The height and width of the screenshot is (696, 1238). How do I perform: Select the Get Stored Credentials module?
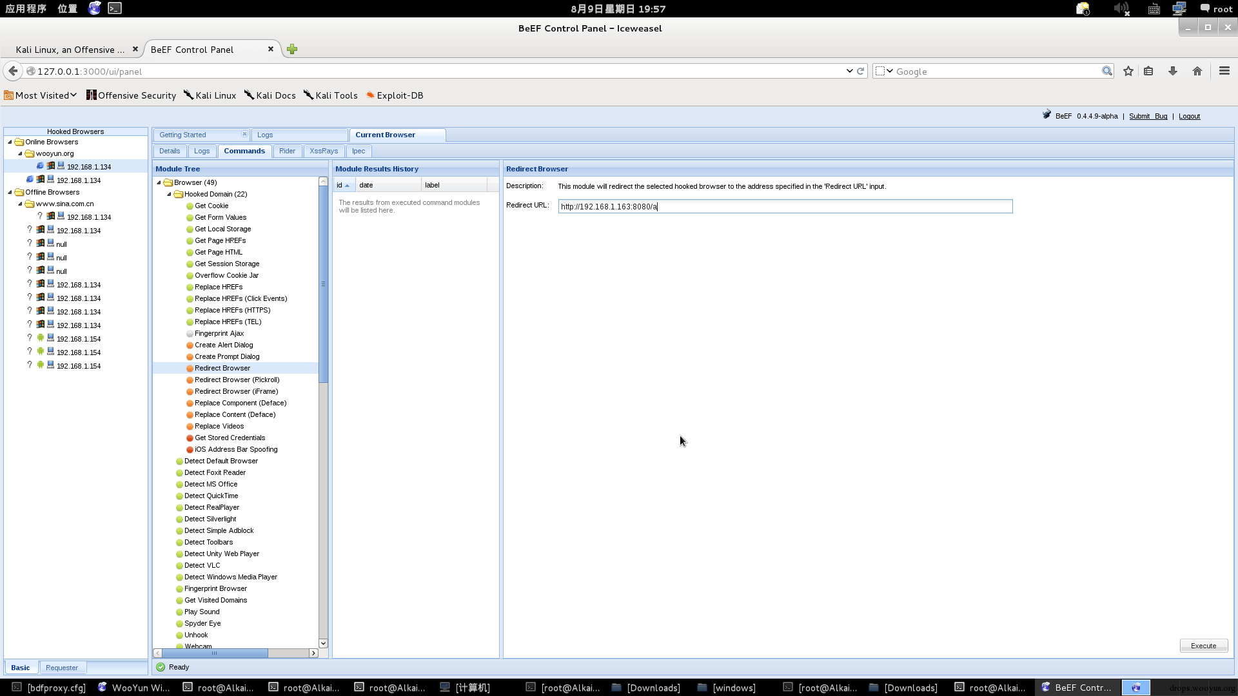coord(230,438)
